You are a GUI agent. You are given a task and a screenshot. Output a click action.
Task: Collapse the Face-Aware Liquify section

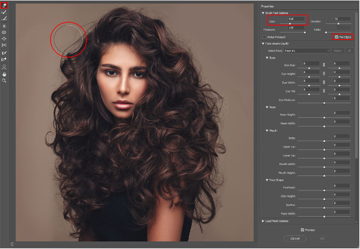point(263,43)
